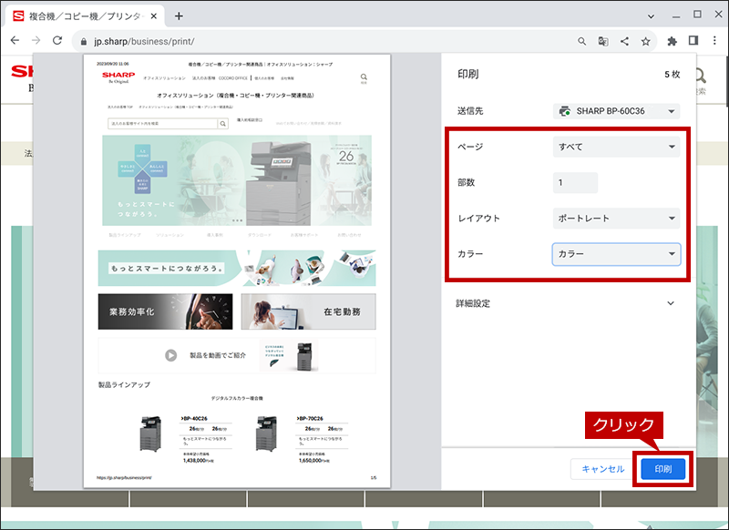The height and width of the screenshot is (530, 729).
Task: Reload the page with refresh icon
Action: pos(57,41)
